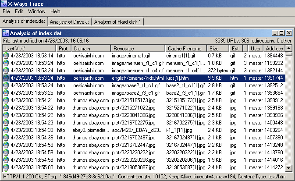Screen dimensions: 295x181
Task: Click the icon beside the ebay3.ipixmedia row
Action: click(x=6, y=130)
